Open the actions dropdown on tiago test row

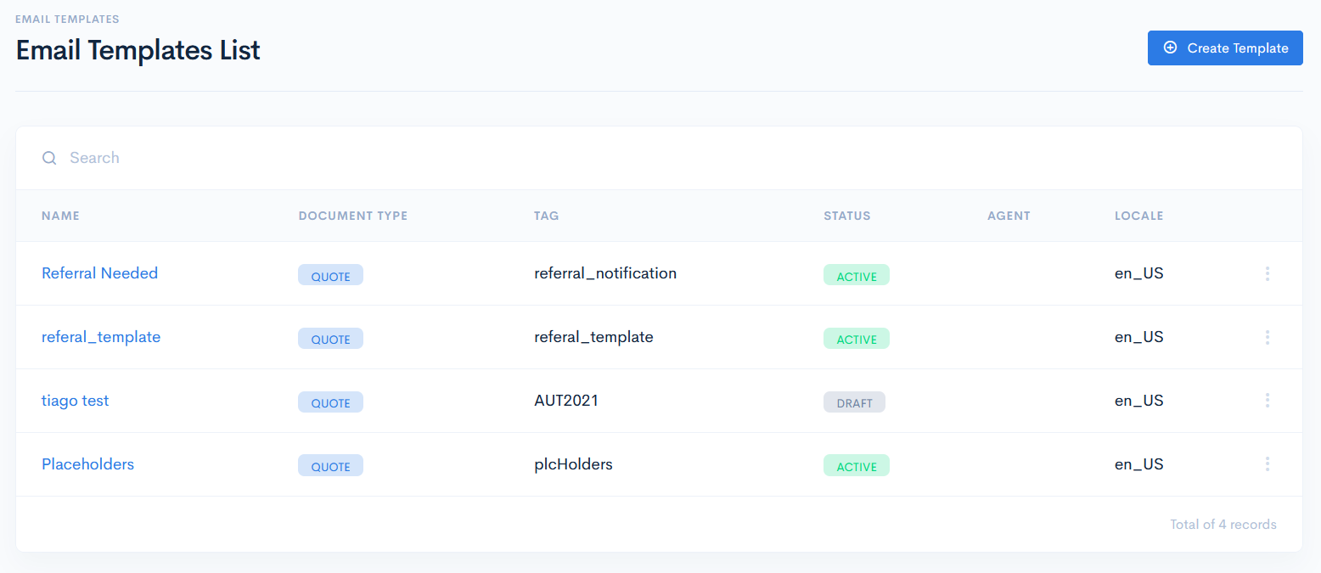(x=1267, y=400)
